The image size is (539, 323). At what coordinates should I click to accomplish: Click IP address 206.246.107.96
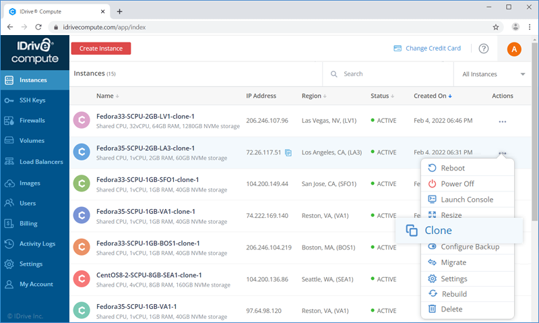(267, 121)
